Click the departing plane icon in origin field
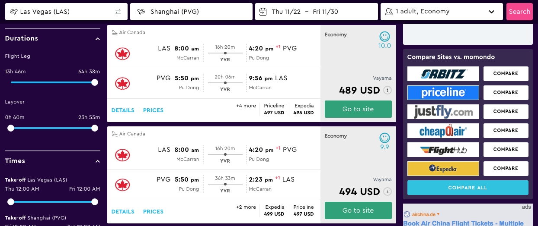The height and width of the screenshot is (226, 538). 13,12
